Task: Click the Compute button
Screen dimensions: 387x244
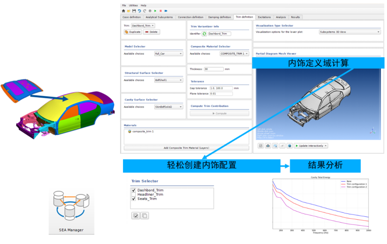Action: [x=219, y=114]
